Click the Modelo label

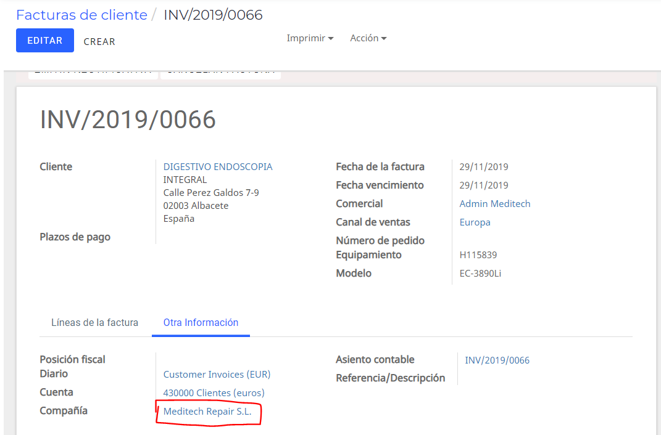pyautogui.click(x=354, y=274)
